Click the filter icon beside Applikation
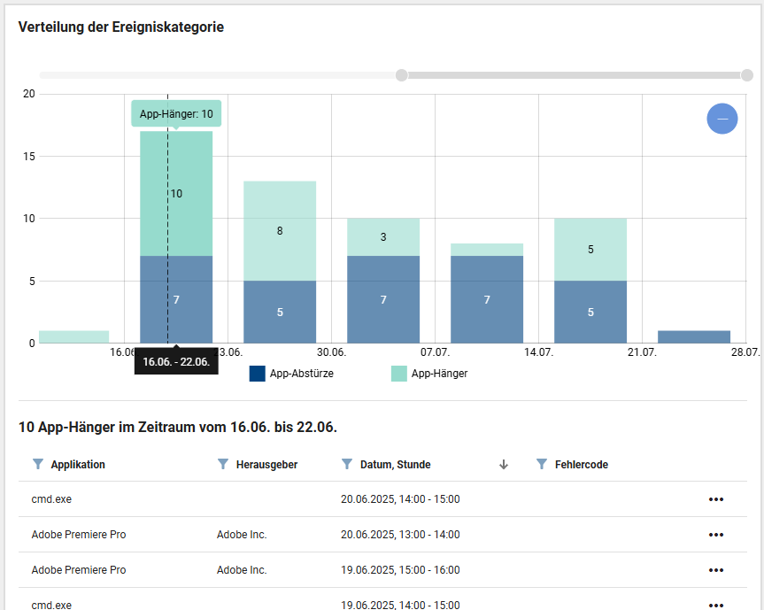The height and width of the screenshot is (610, 764). pyautogui.click(x=37, y=464)
